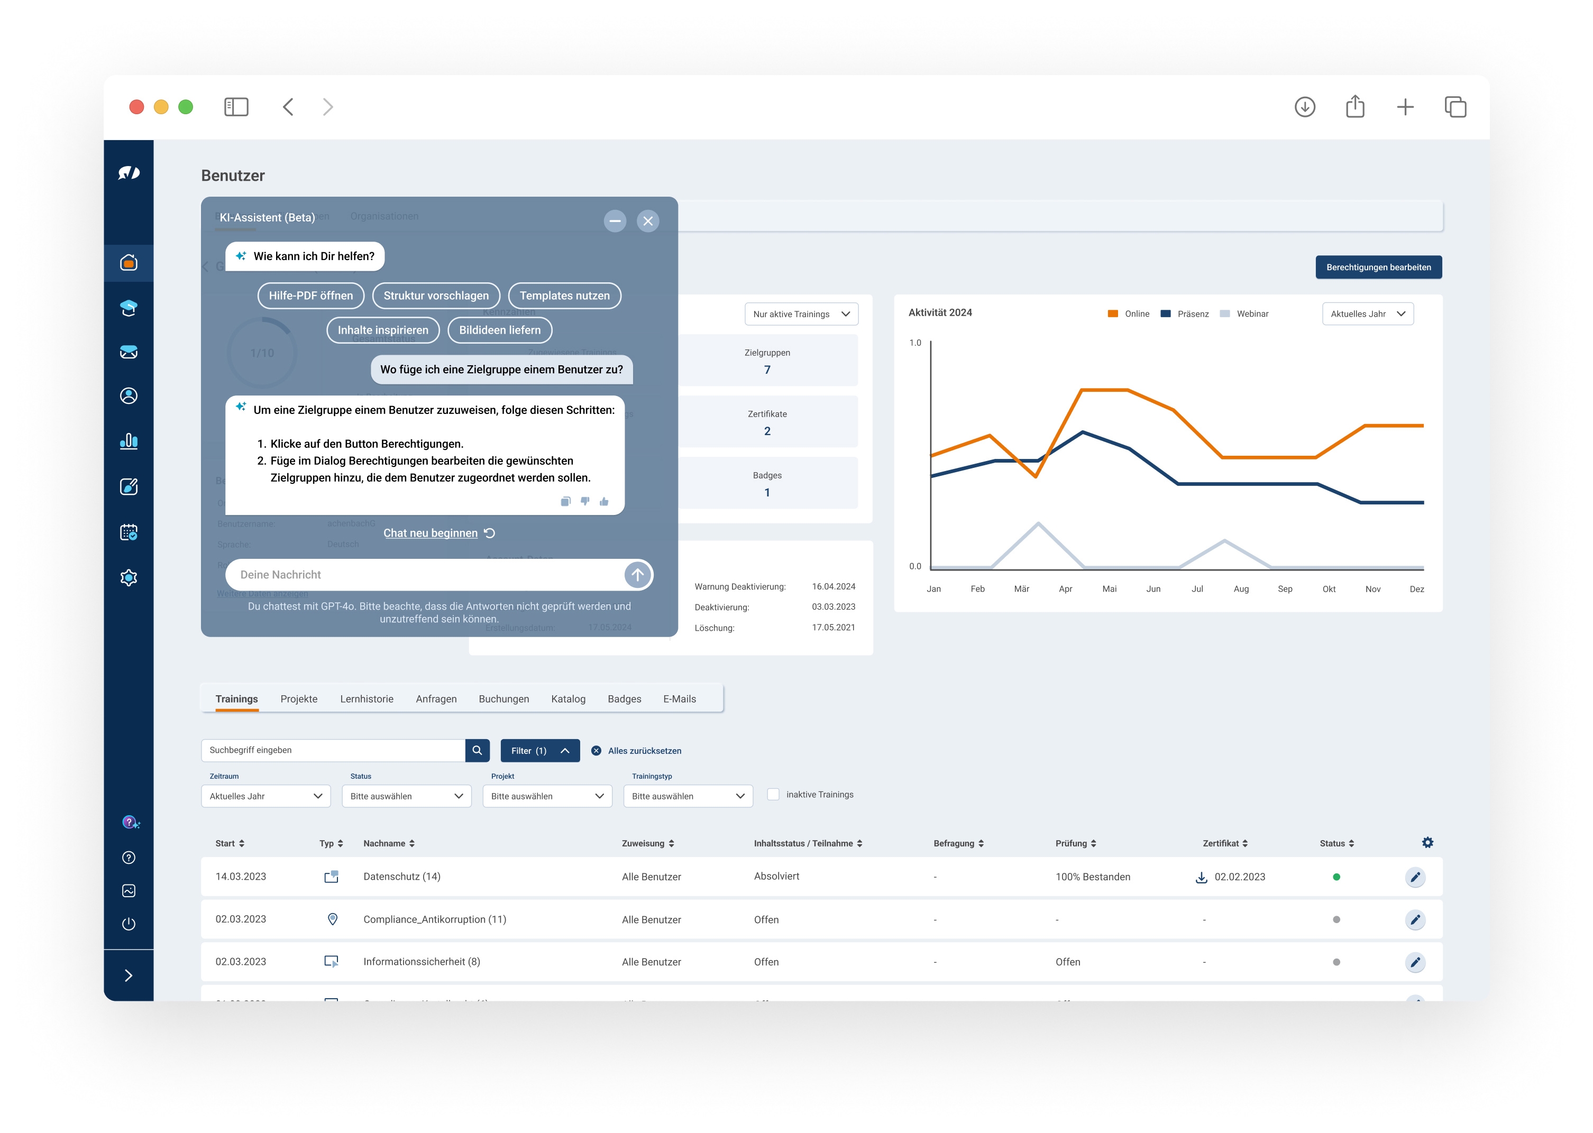Download the Datenschutz certificate
1593x1133 pixels.
coord(1201,877)
